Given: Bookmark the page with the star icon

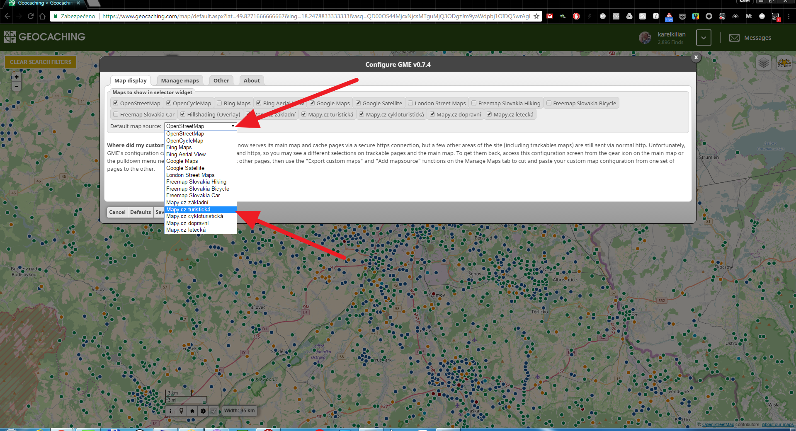Looking at the screenshot, I should [x=536, y=16].
